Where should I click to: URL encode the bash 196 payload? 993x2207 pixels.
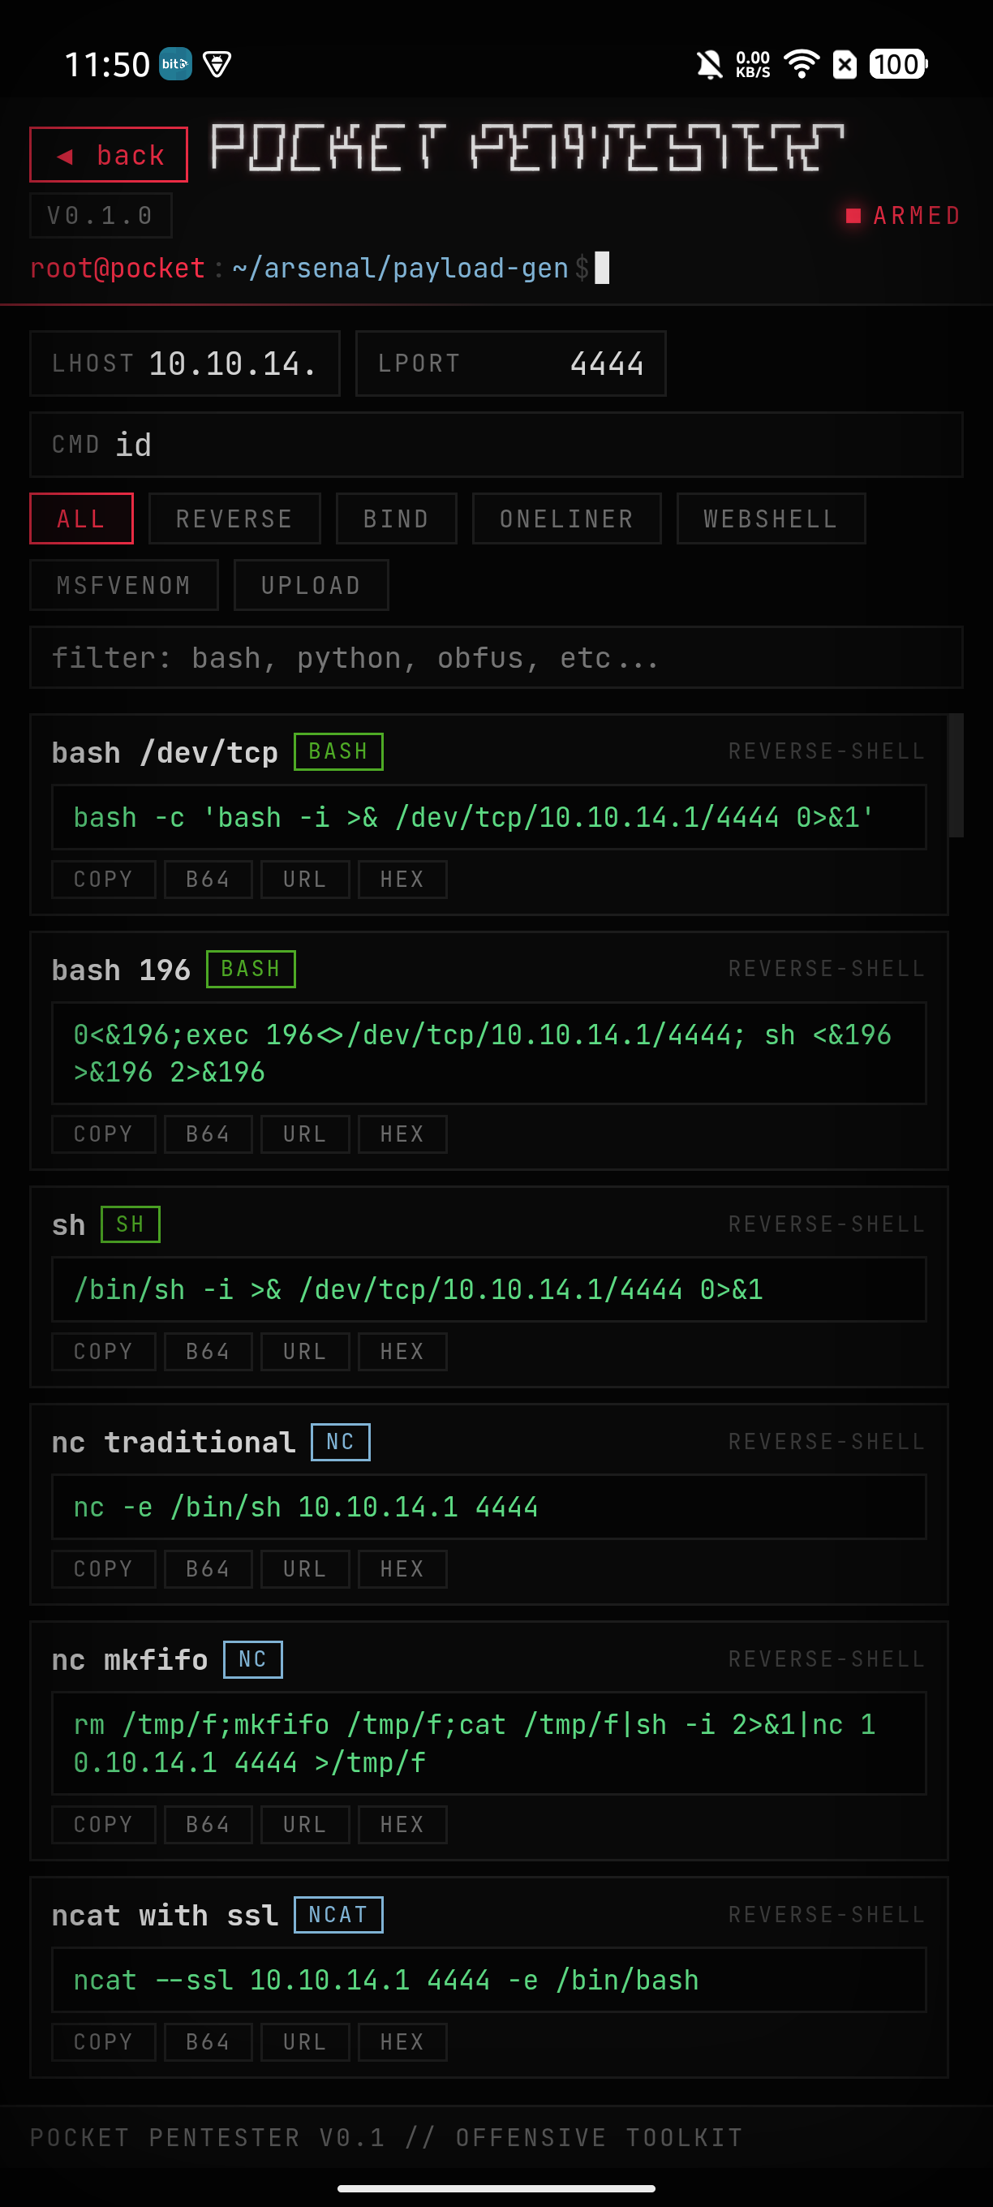(x=305, y=1134)
